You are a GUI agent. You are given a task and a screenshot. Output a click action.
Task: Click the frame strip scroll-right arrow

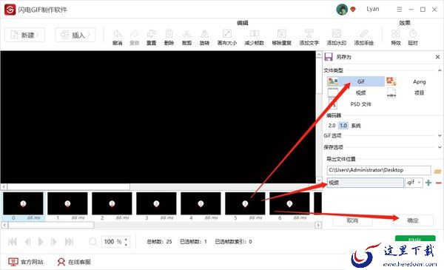[x=318, y=225]
